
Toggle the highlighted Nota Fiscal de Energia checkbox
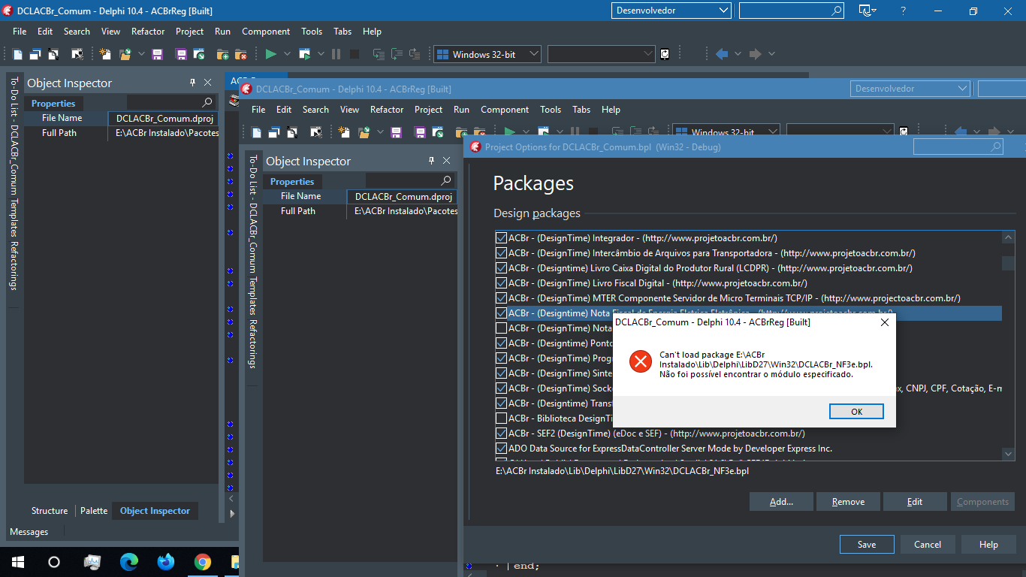[501, 313]
